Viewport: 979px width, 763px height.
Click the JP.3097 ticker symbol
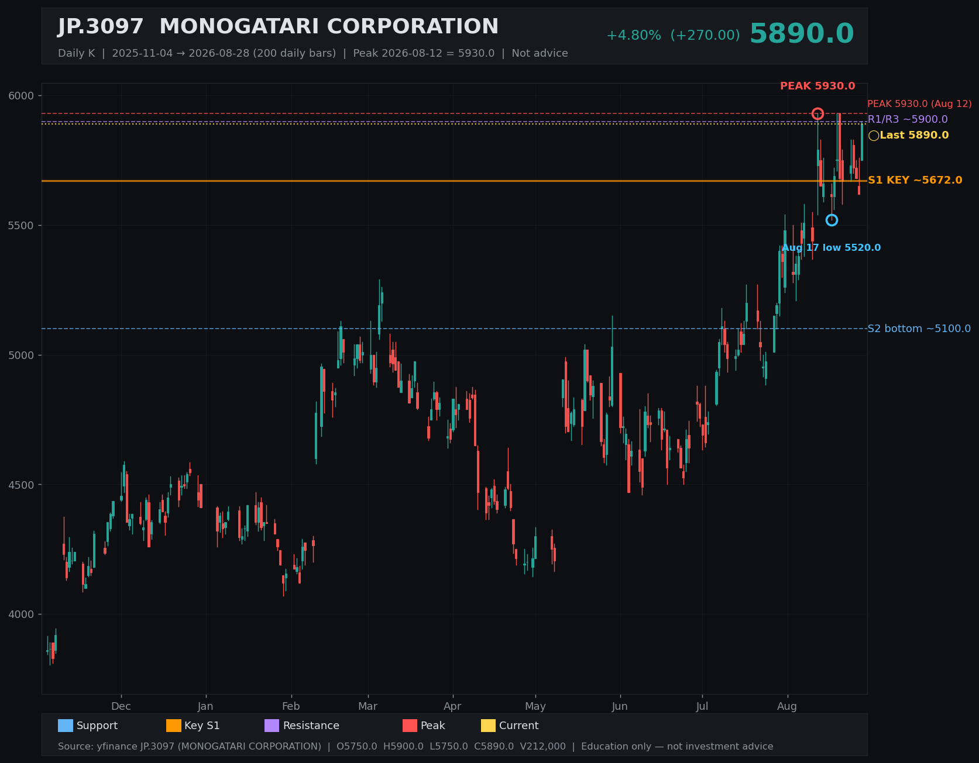(101, 27)
